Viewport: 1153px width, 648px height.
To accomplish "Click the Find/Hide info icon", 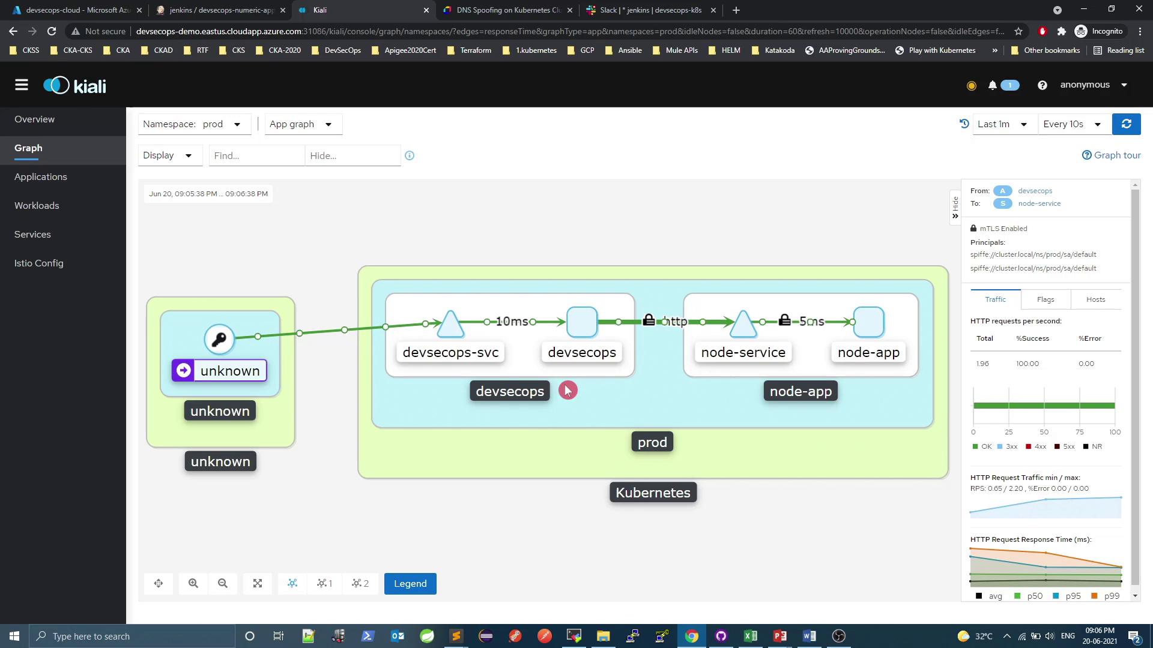I will point(410,155).
